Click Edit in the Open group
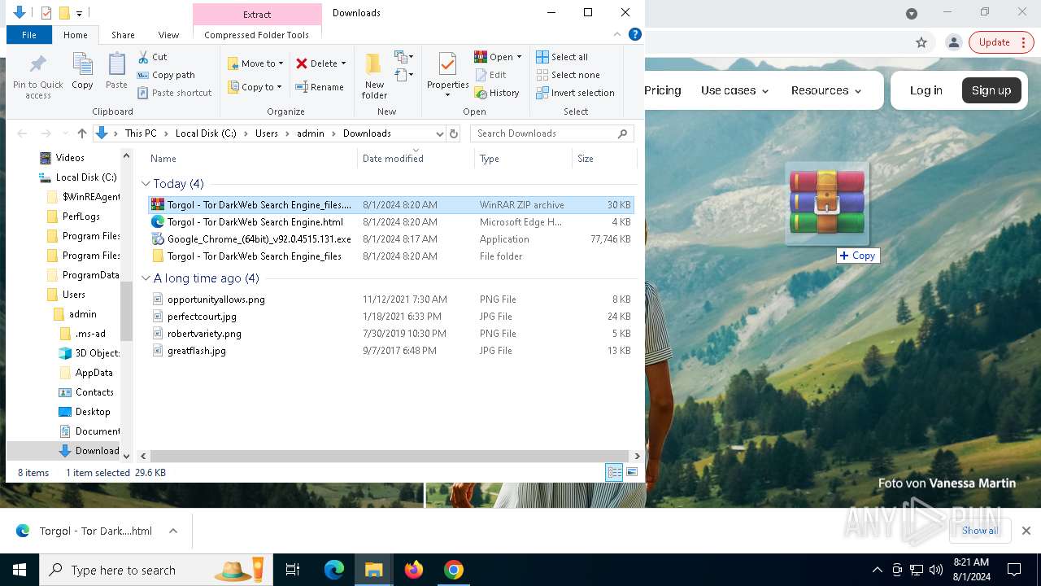This screenshot has height=586, width=1041. click(490, 75)
